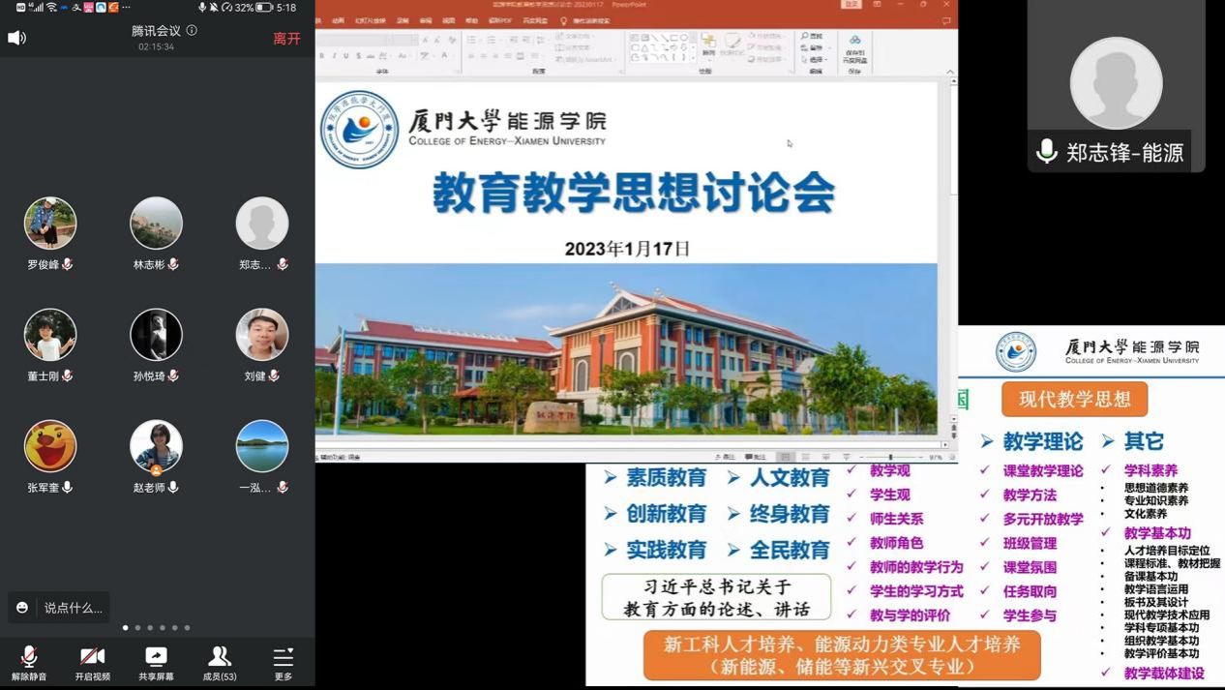Open meeting info icon beside 腾讯会议
The width and height of the screenshot is (1225, 690).
point(192,30)
